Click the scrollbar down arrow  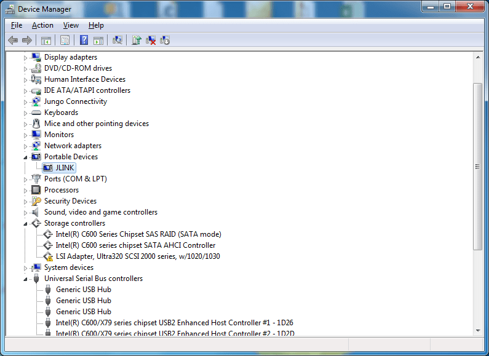(477, 330)
